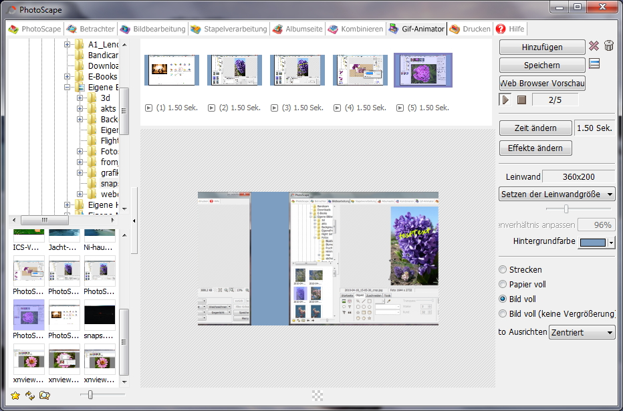Switch to the Bildbearbeitung tab
This screenshot has width=623, height=411.
[x=154, y=29]
